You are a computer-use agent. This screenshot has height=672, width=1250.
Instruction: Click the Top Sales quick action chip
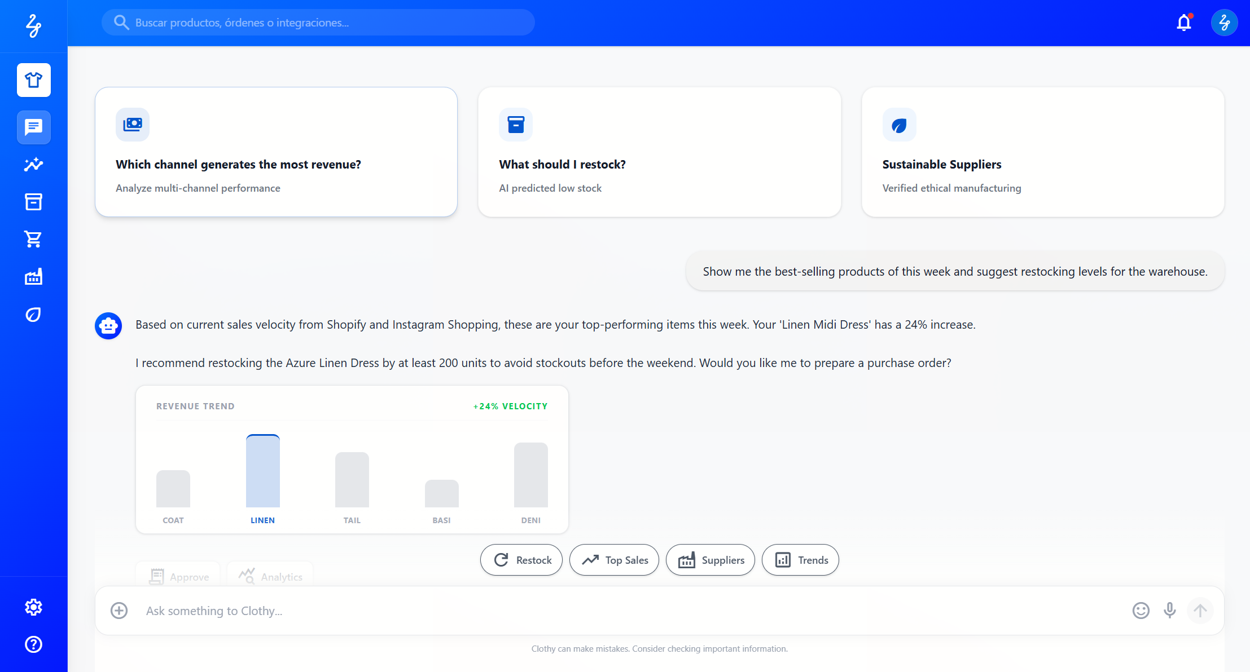614,560
